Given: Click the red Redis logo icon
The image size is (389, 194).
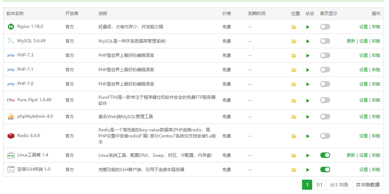Looking at the screenshot, I should 11,136.
